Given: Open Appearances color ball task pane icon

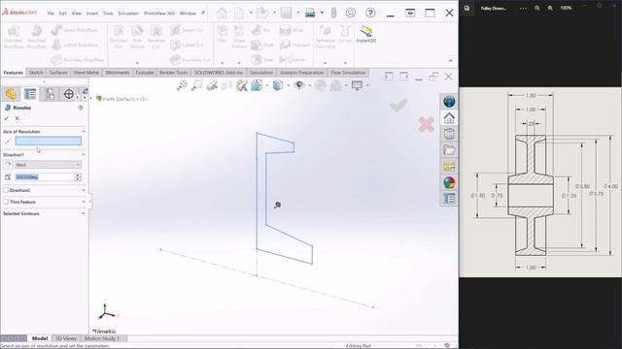Looking at the screenshot, I should tap(449, 183).
